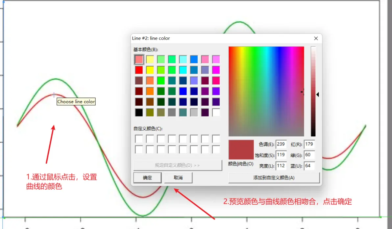Pick the medium gray basic color swatch
392x229 pixels.
(x=172, y=113)
